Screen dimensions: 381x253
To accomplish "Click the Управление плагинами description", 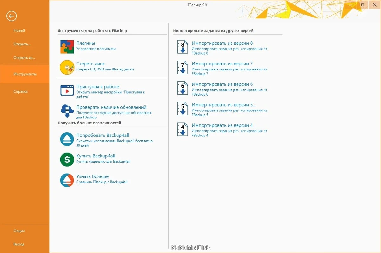I will (96, 49).
